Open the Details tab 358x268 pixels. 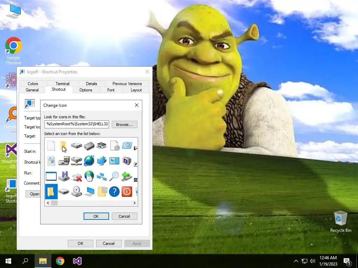[x=91, y=84]
